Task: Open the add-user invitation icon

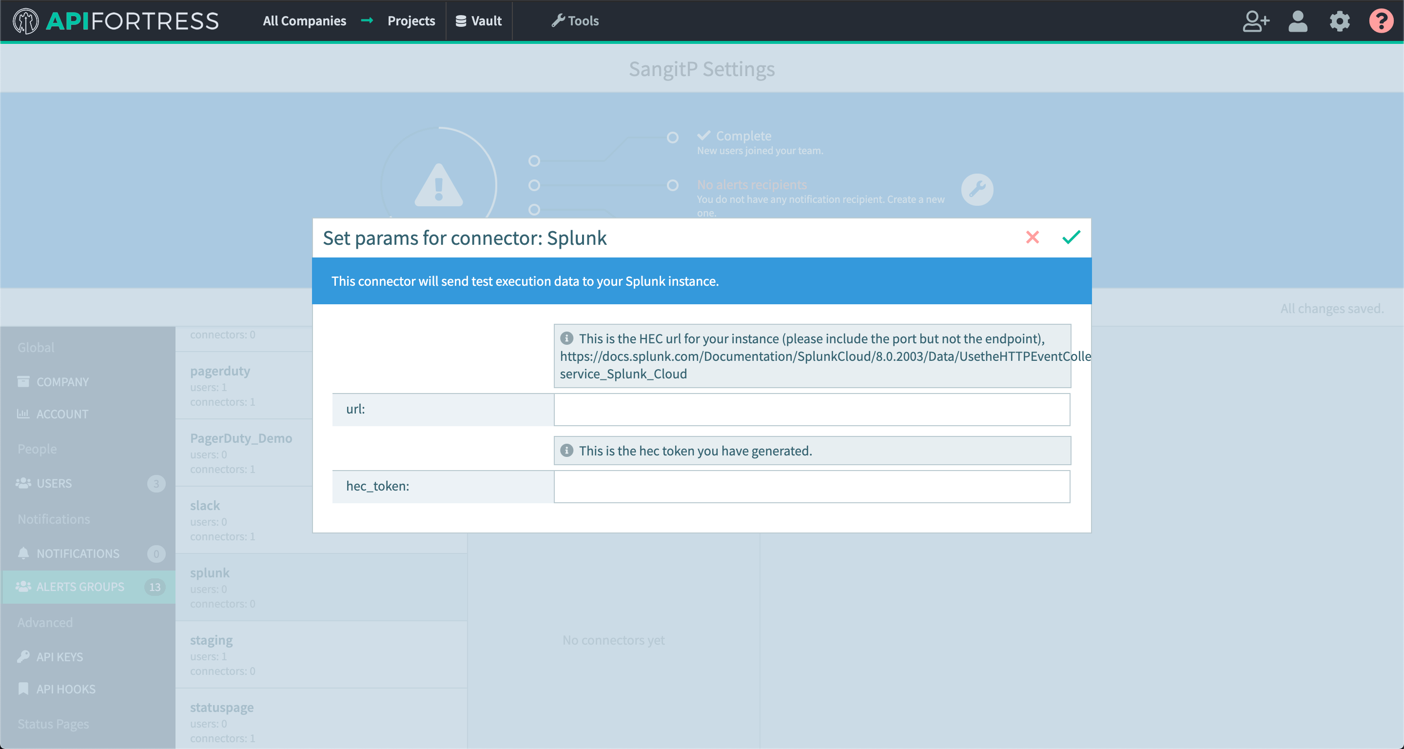Action: (1256, 20)
